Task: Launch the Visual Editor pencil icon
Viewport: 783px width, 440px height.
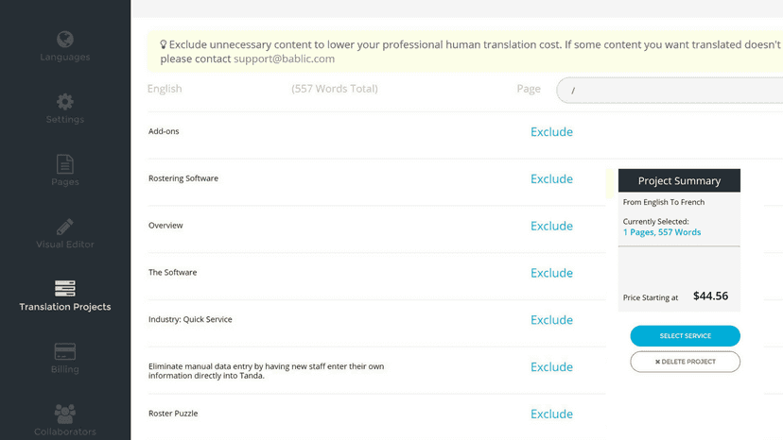Action: click(x=65, y=227)
